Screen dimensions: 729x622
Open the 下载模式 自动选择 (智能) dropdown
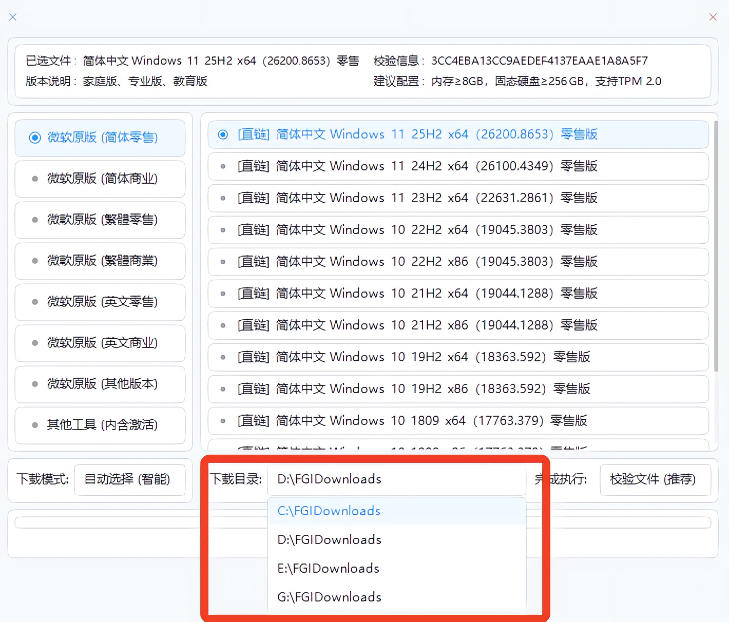point(130,480)
